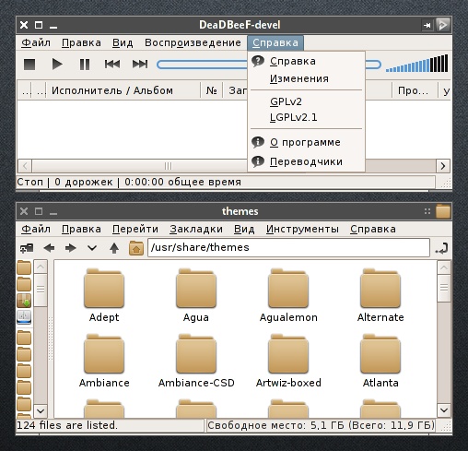Adjust the volume bars control
The height and width of the screenshot is (451, 468).
416,64
